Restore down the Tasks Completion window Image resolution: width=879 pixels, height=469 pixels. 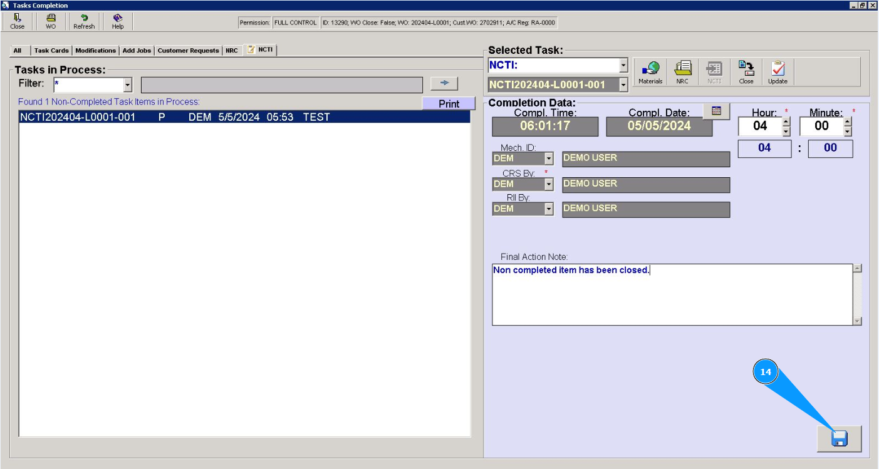(x=863, y=5)
